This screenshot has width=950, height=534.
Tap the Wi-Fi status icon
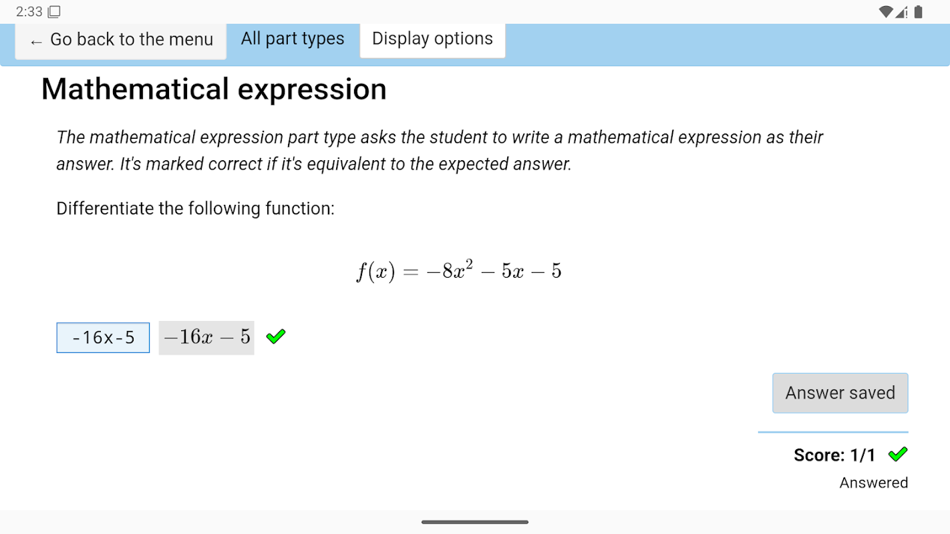point(886,11)
